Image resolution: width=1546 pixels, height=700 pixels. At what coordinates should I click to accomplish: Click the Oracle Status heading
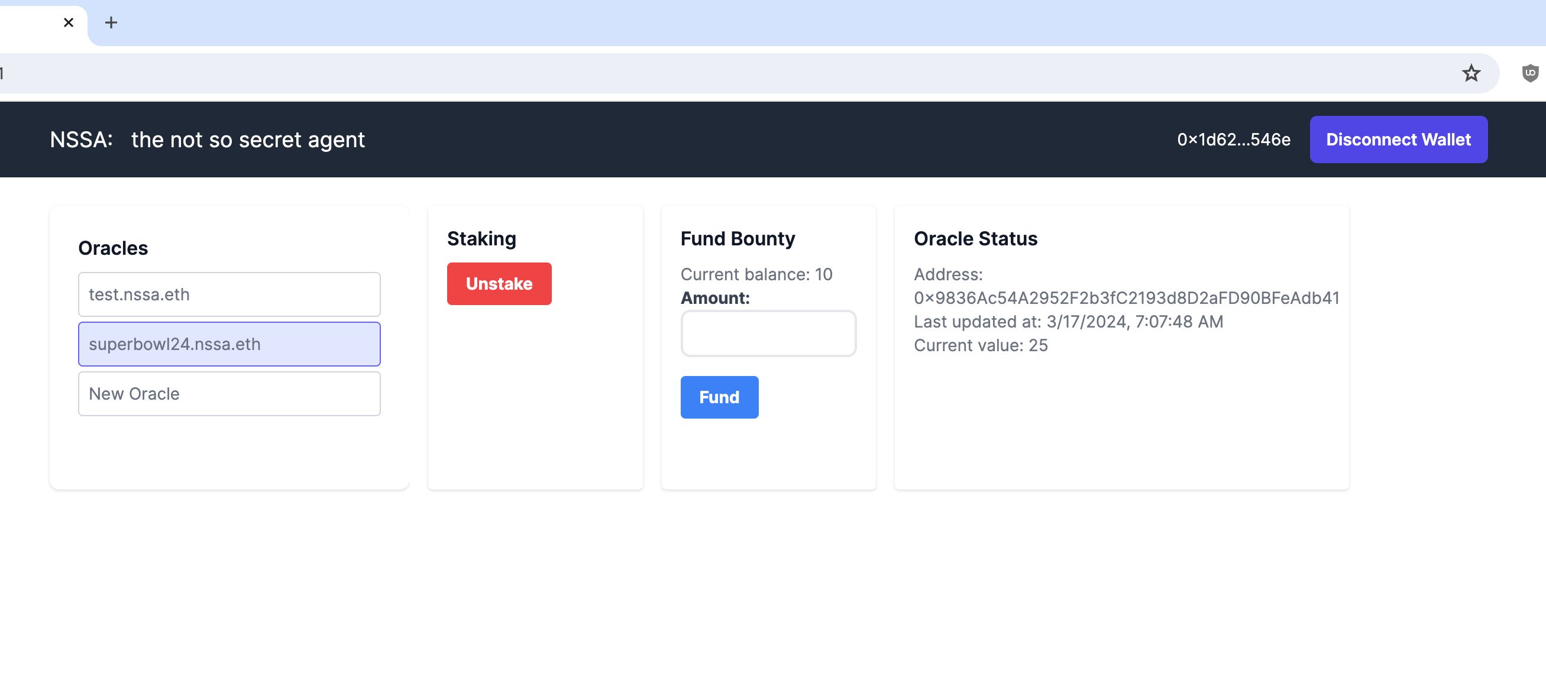[x=975, y=239]
